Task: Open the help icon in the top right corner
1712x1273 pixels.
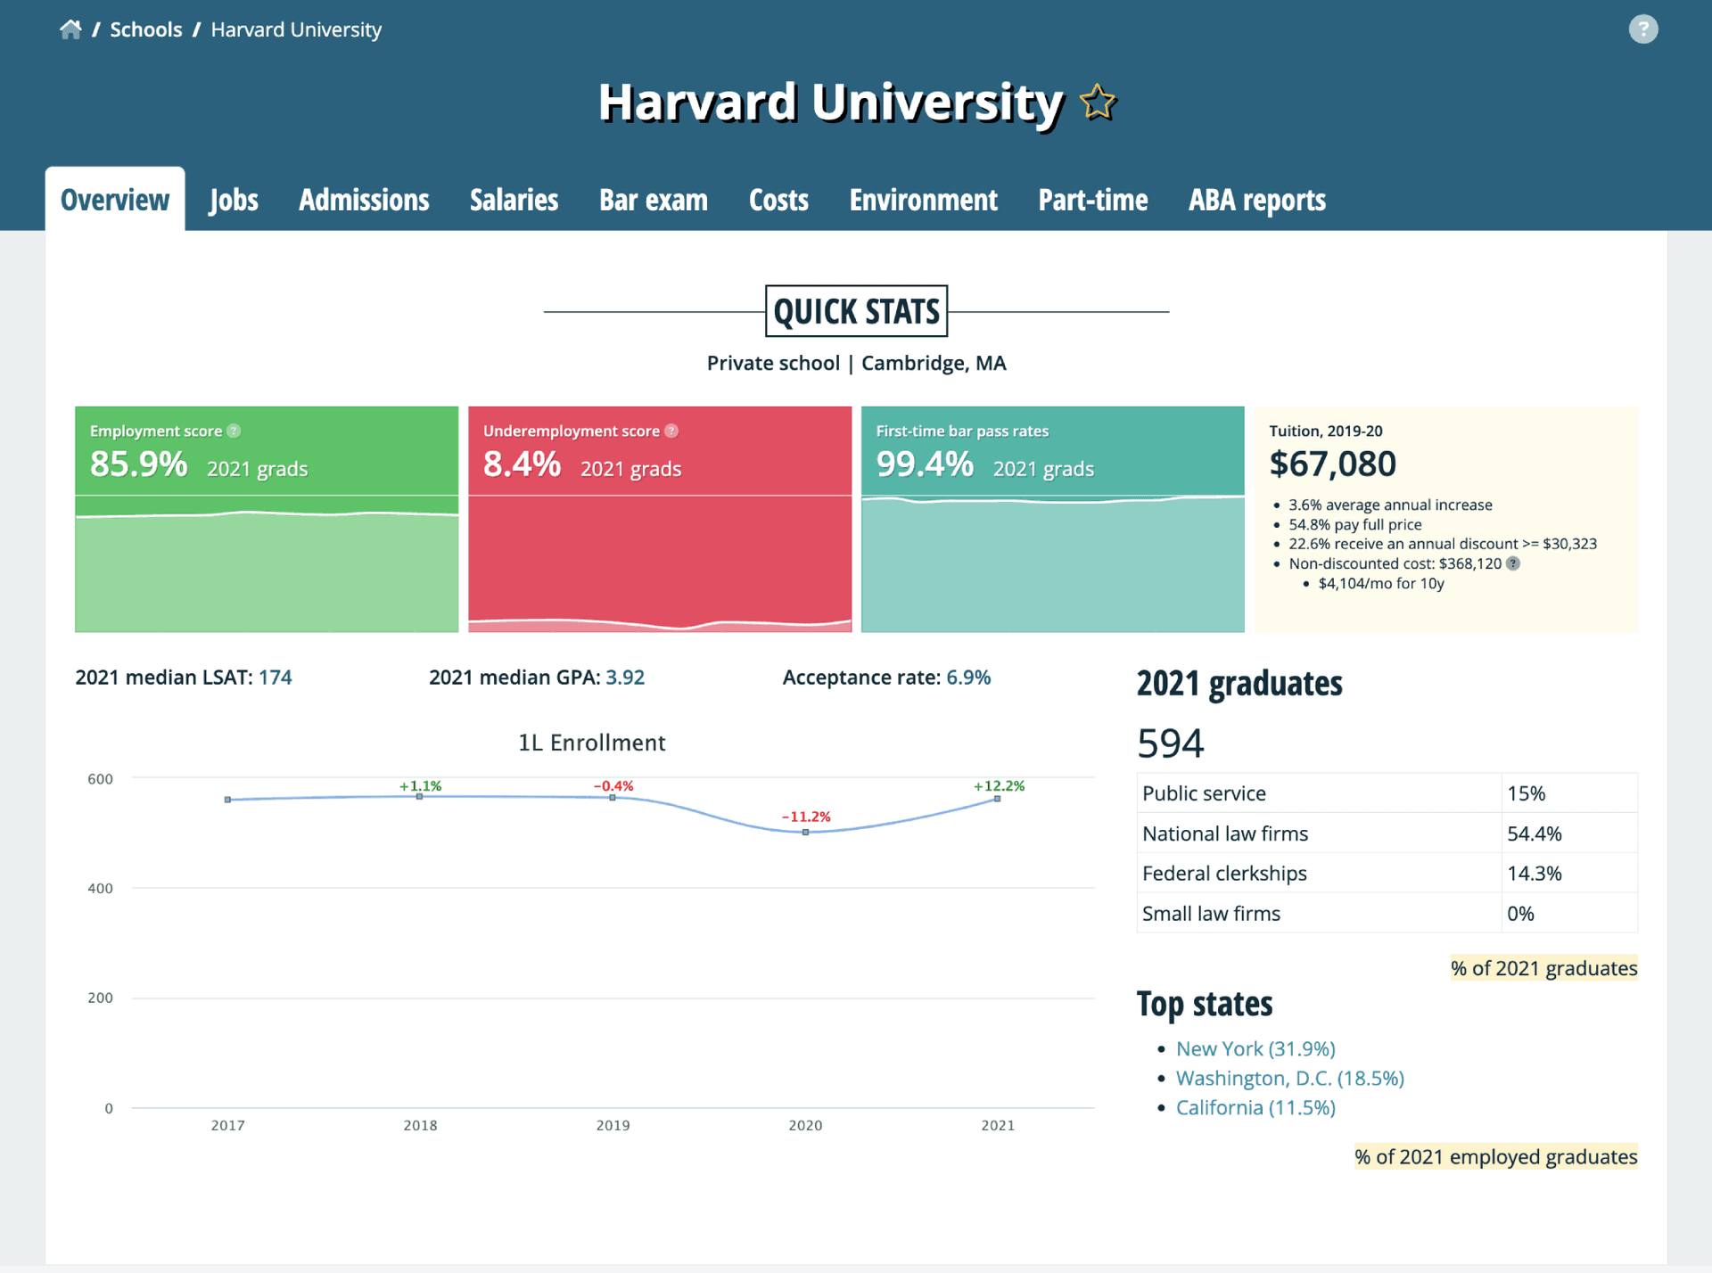Action: click(x=1643, y=29)
